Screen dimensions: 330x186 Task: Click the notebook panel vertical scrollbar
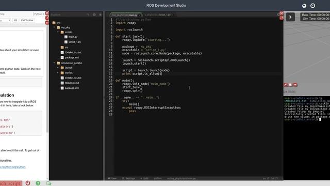(x=47, y=79)
